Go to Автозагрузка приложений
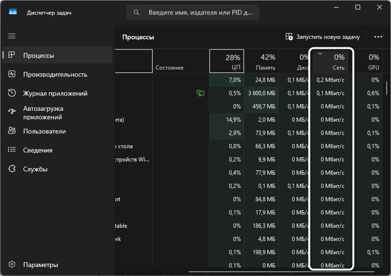Image resolution: width=391 pixels, height=276 pixels. (x=57, y=113)
